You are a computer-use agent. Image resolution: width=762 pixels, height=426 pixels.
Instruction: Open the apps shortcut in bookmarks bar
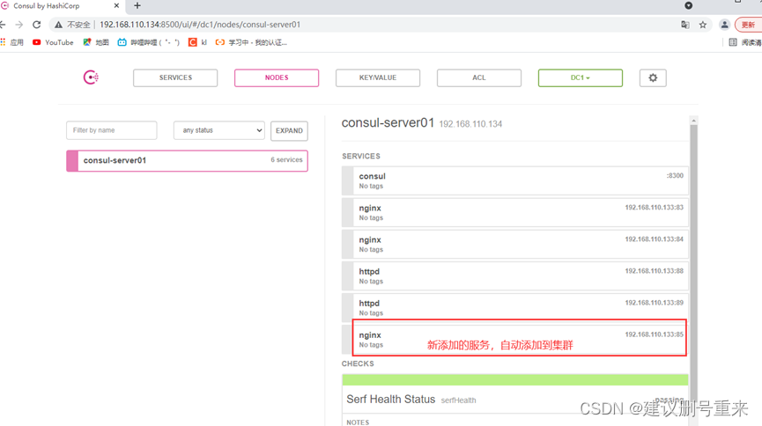pyautogui.click(x=12, y=43)
